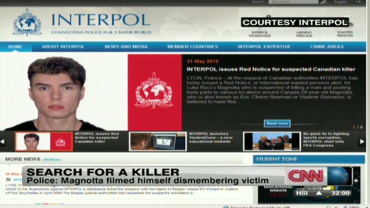Open the HOME tab
Viewport: 370px width, 208px height.
pos(15,47)
